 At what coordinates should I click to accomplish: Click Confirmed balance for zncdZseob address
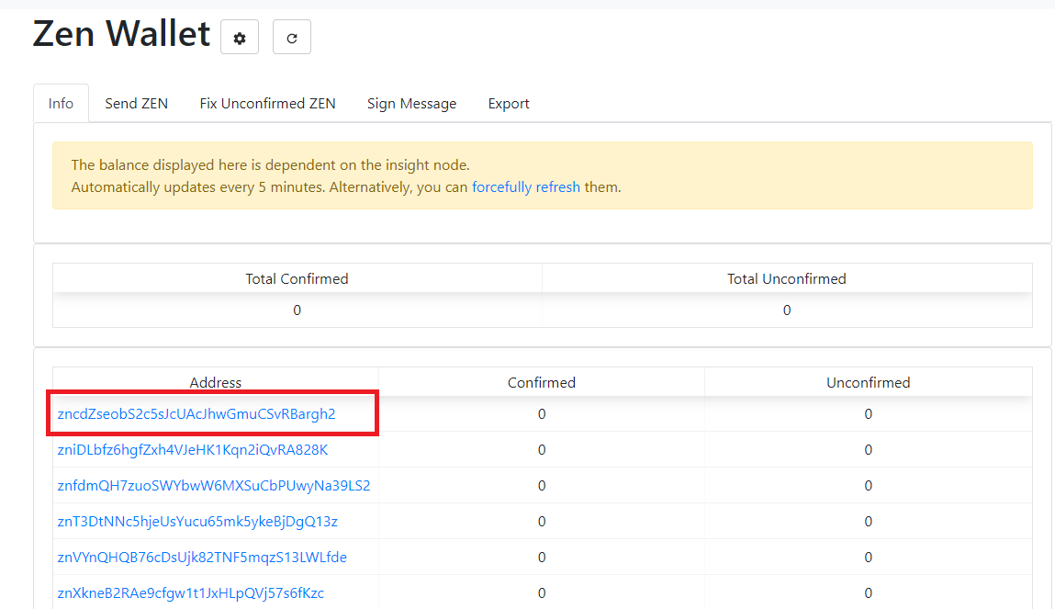coord(542,414)
